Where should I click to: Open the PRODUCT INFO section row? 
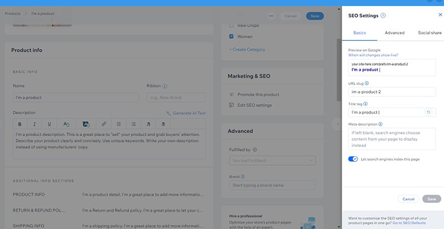109,195
